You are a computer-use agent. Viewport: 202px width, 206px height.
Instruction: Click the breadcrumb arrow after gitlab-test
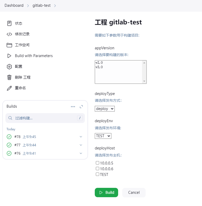55,6
